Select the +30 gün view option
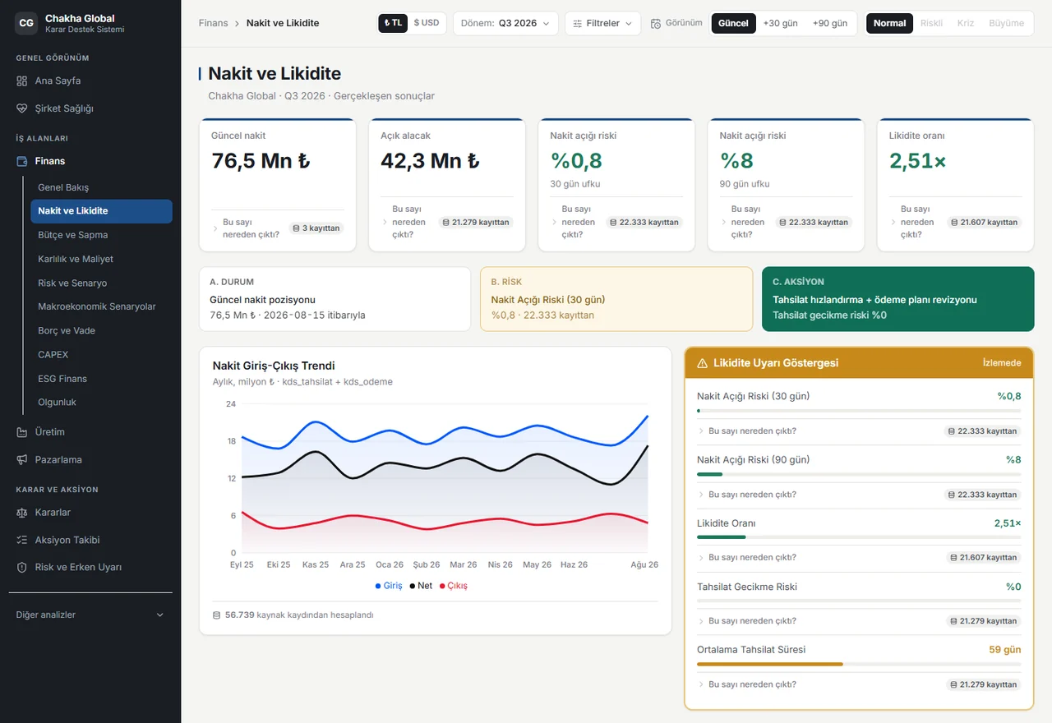 (x=781, y=23)
